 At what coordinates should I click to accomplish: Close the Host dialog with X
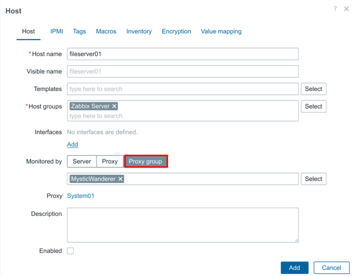pyautogui.click(x=346, y=9)
